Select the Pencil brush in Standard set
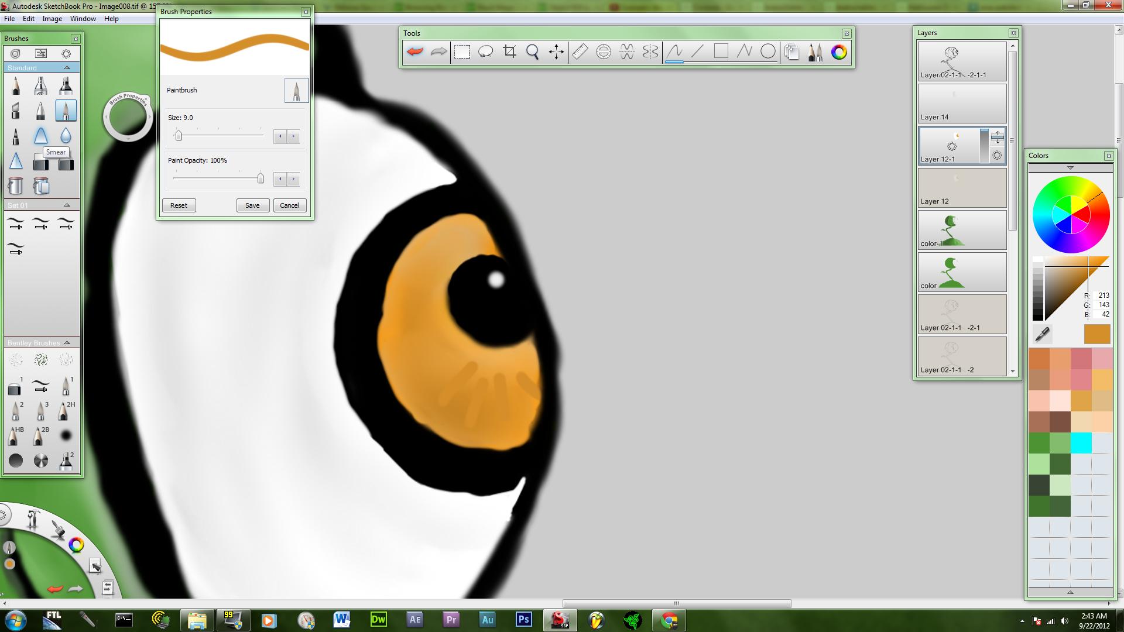Screen dimensions: 1124x632 coord(16,86)
